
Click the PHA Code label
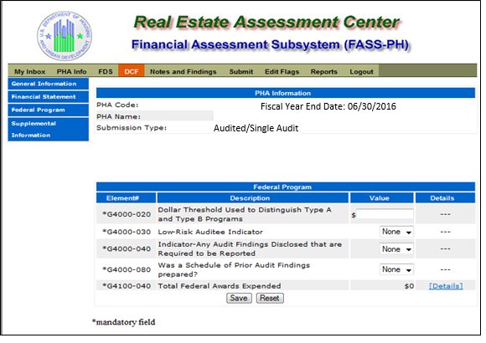tap(117, 105)
